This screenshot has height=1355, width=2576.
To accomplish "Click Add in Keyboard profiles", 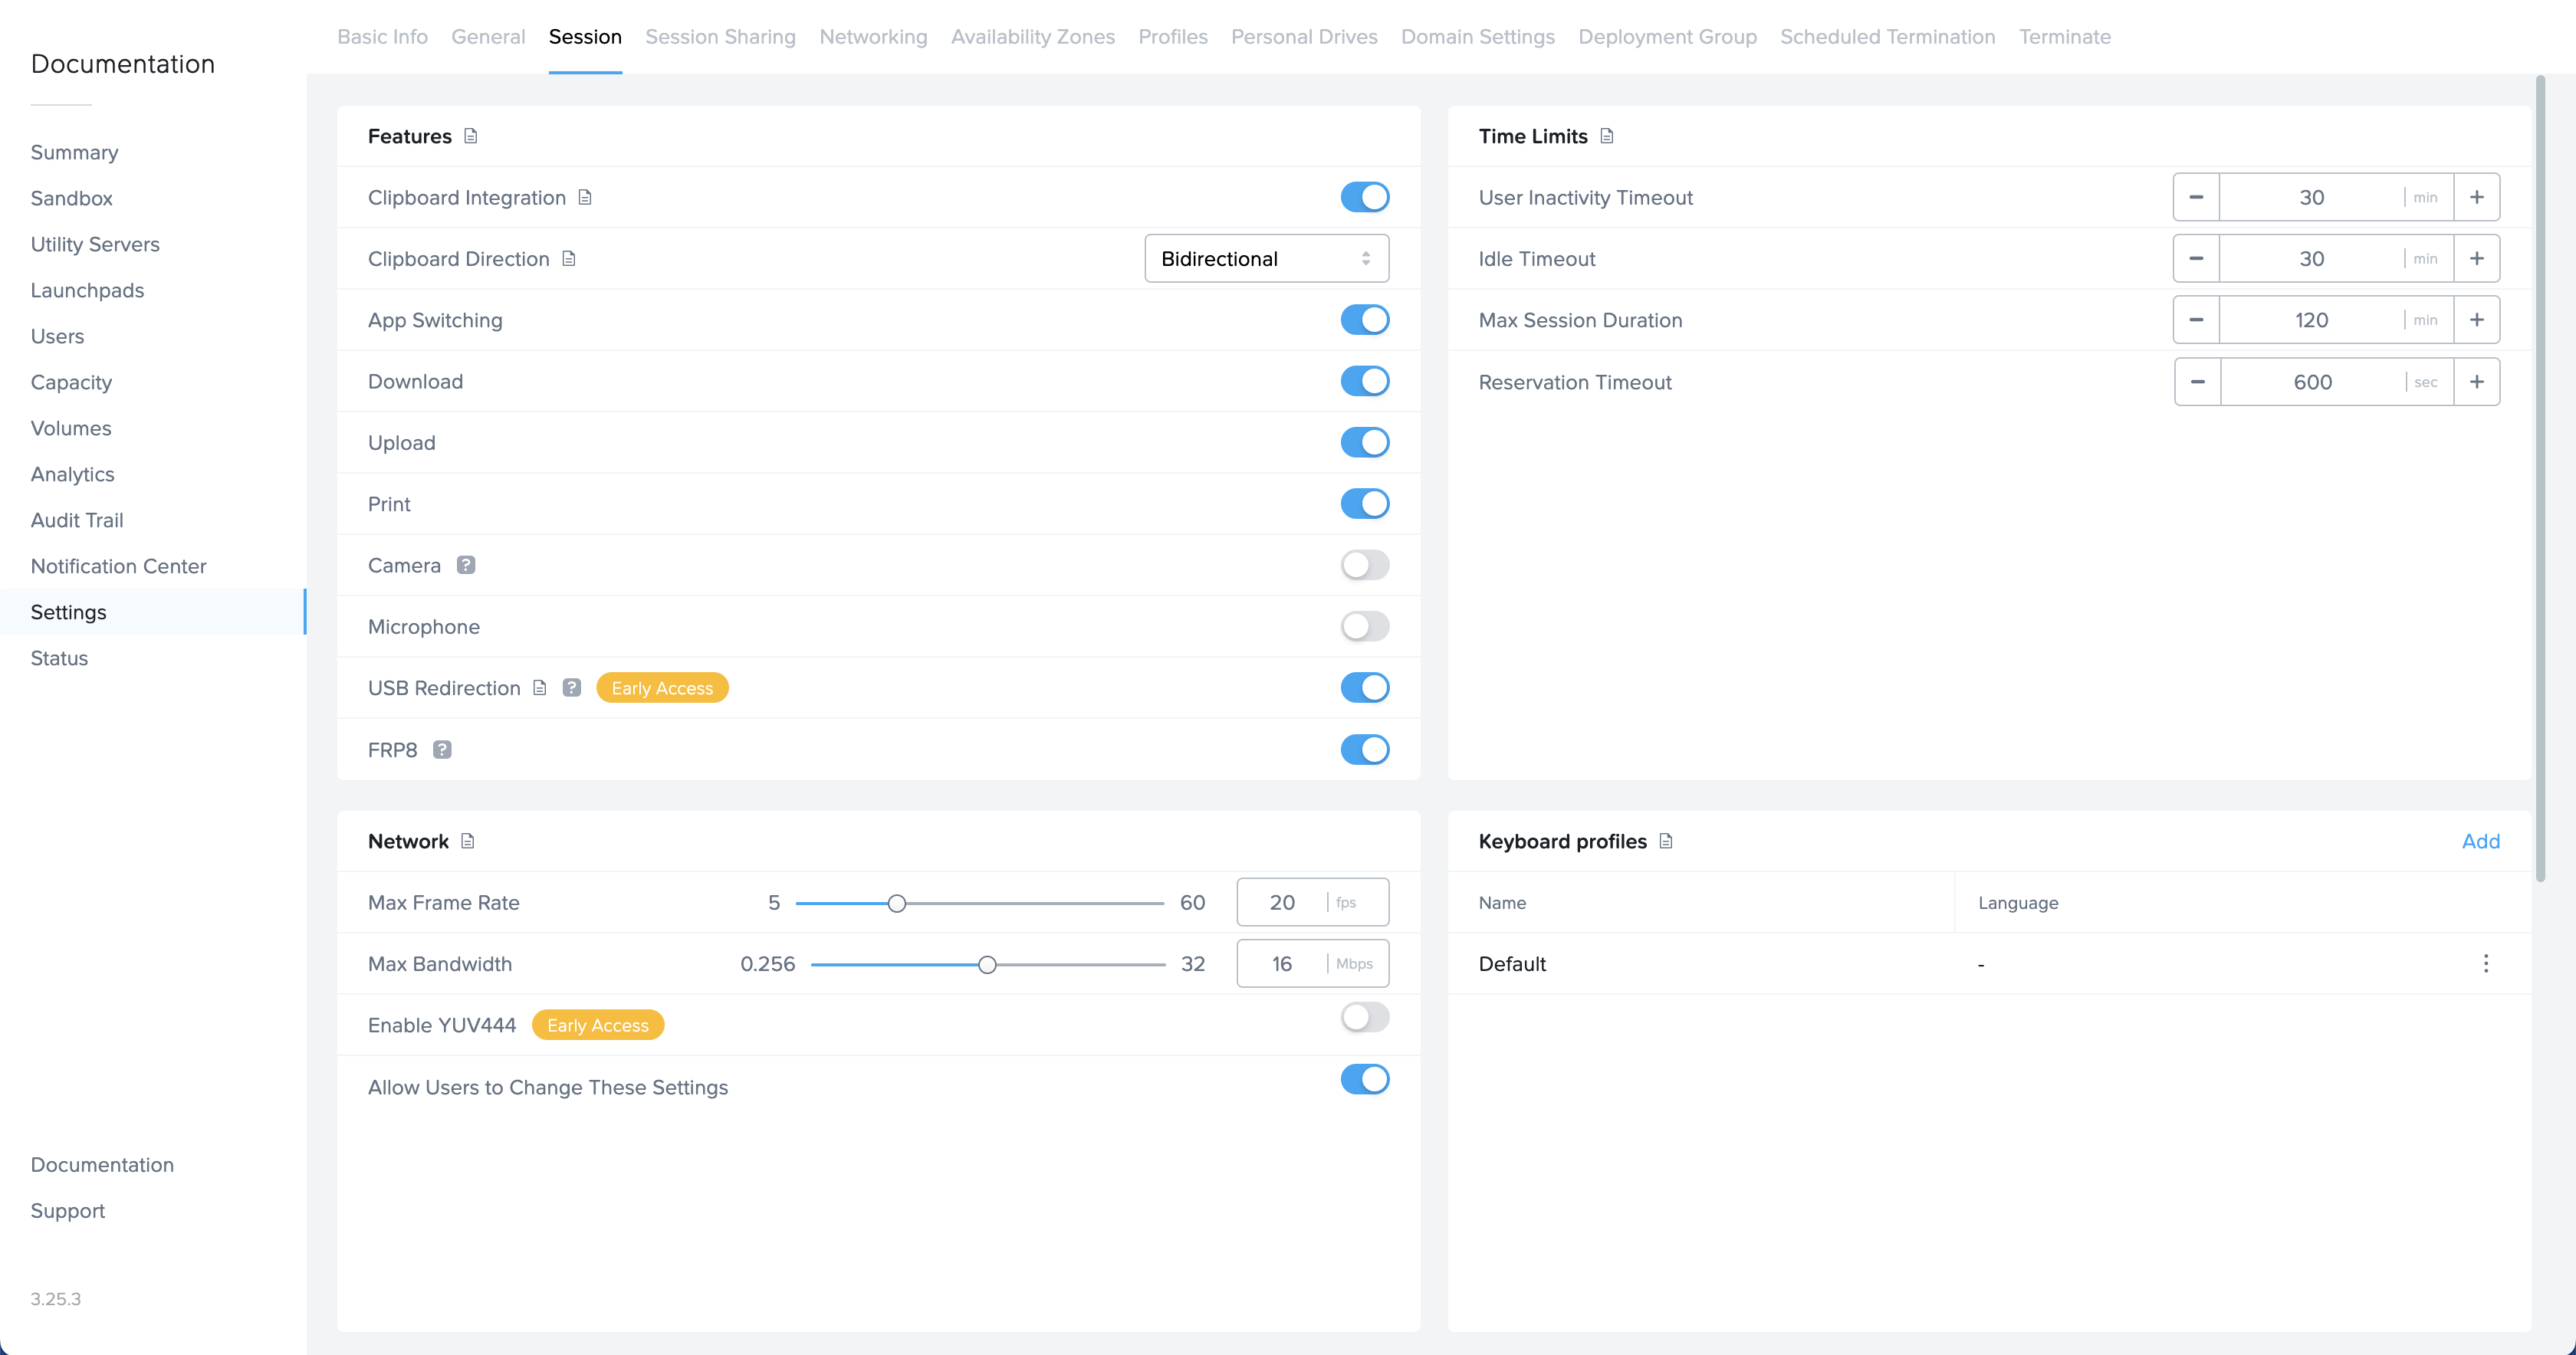I will point(2480,841).
